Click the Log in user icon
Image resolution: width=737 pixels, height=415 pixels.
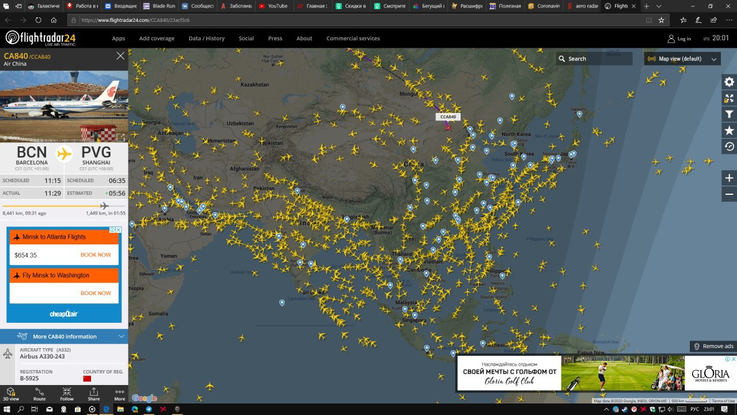(671, 39)
